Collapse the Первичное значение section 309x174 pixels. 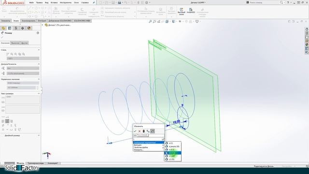pyautogui.click(x=39, y=79)
